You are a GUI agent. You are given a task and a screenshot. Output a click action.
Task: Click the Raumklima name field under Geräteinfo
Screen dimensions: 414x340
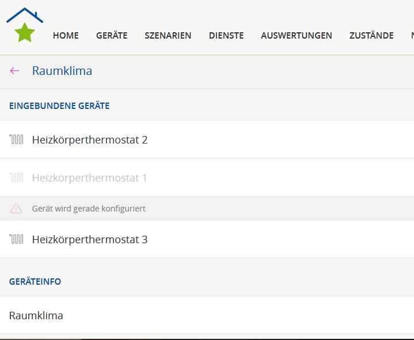point(36,315)
